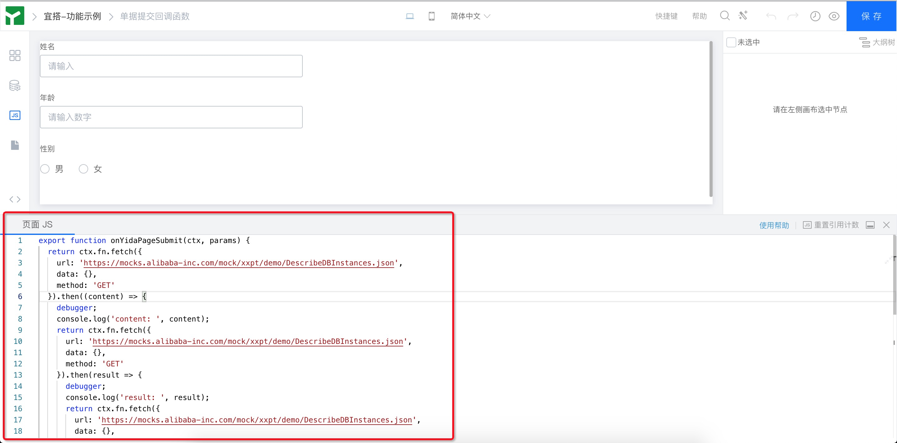Open the data source panel icon
The image size is (897, 443).
[x=15, y=85]
